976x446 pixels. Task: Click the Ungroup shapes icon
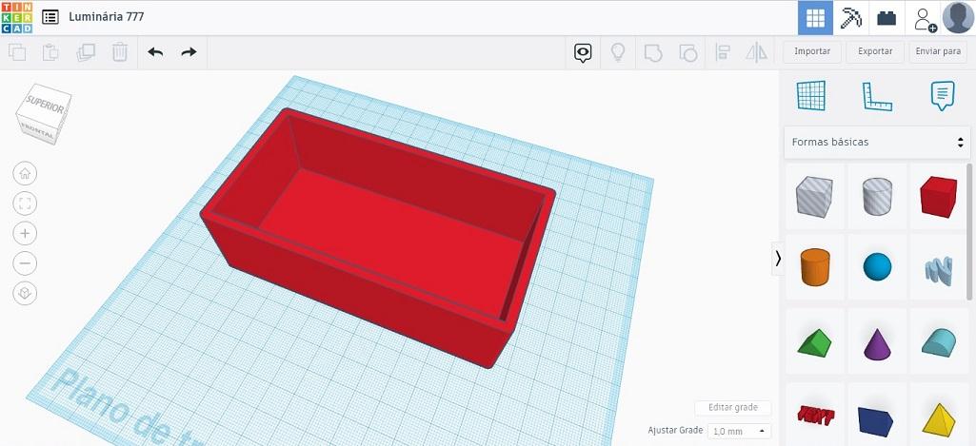(687, 53)
